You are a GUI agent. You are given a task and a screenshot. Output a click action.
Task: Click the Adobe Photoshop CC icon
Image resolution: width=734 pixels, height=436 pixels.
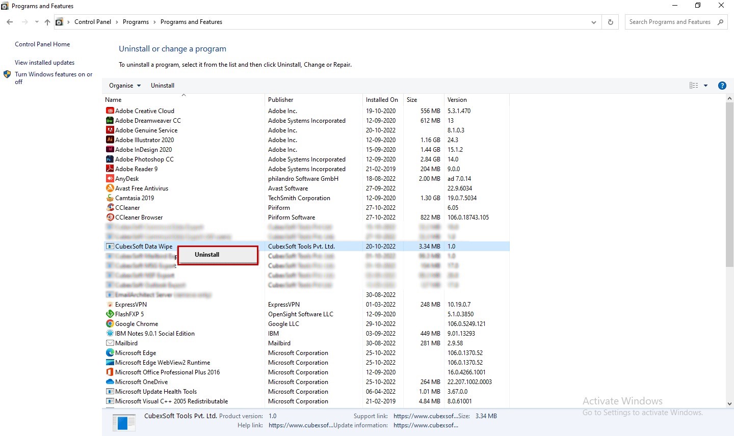(110, 159)
